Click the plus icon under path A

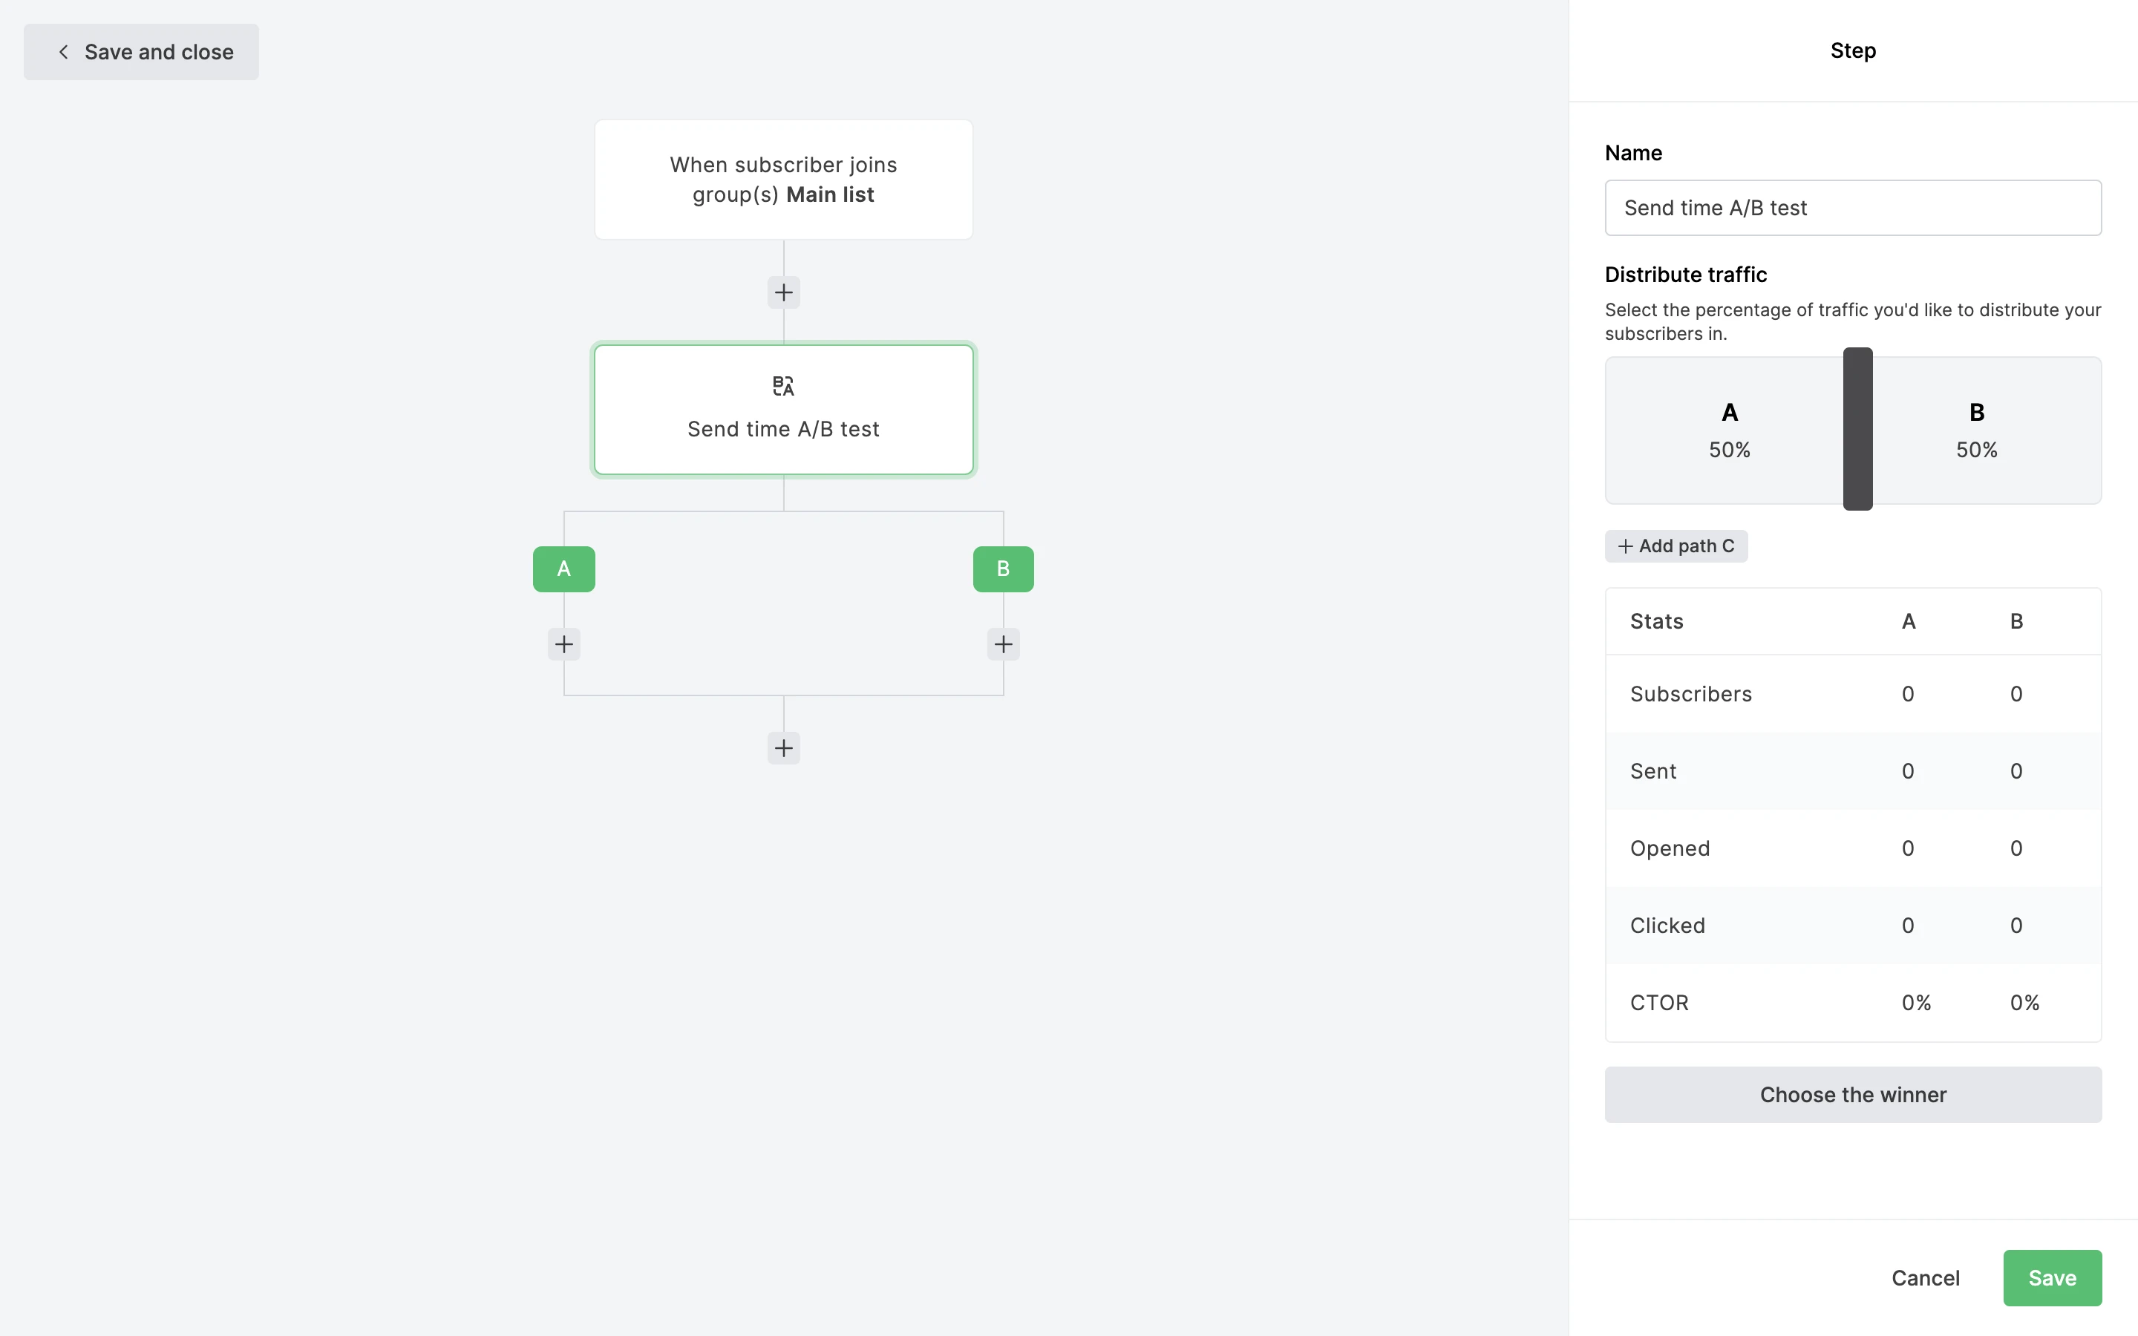coord(563,644)
